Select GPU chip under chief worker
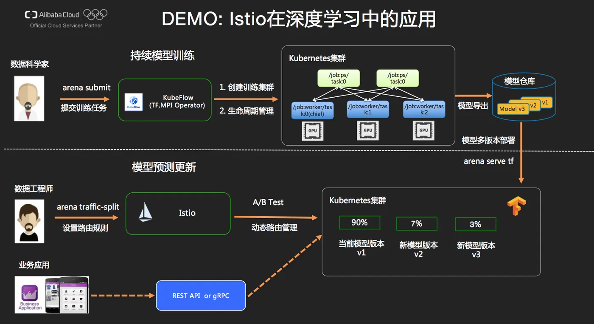Screen dimensions: 594x324 click(312, 131)
